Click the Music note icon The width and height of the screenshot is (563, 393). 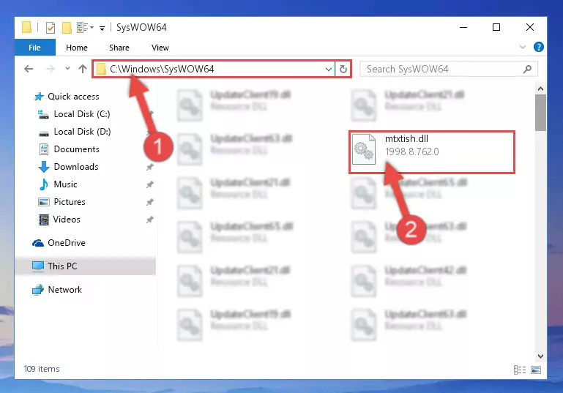(x=44, y=184)
